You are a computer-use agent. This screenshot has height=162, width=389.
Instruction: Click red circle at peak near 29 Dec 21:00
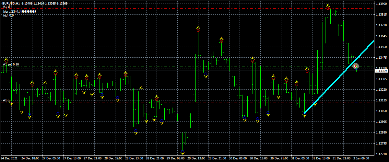click(x=221, y=41)
